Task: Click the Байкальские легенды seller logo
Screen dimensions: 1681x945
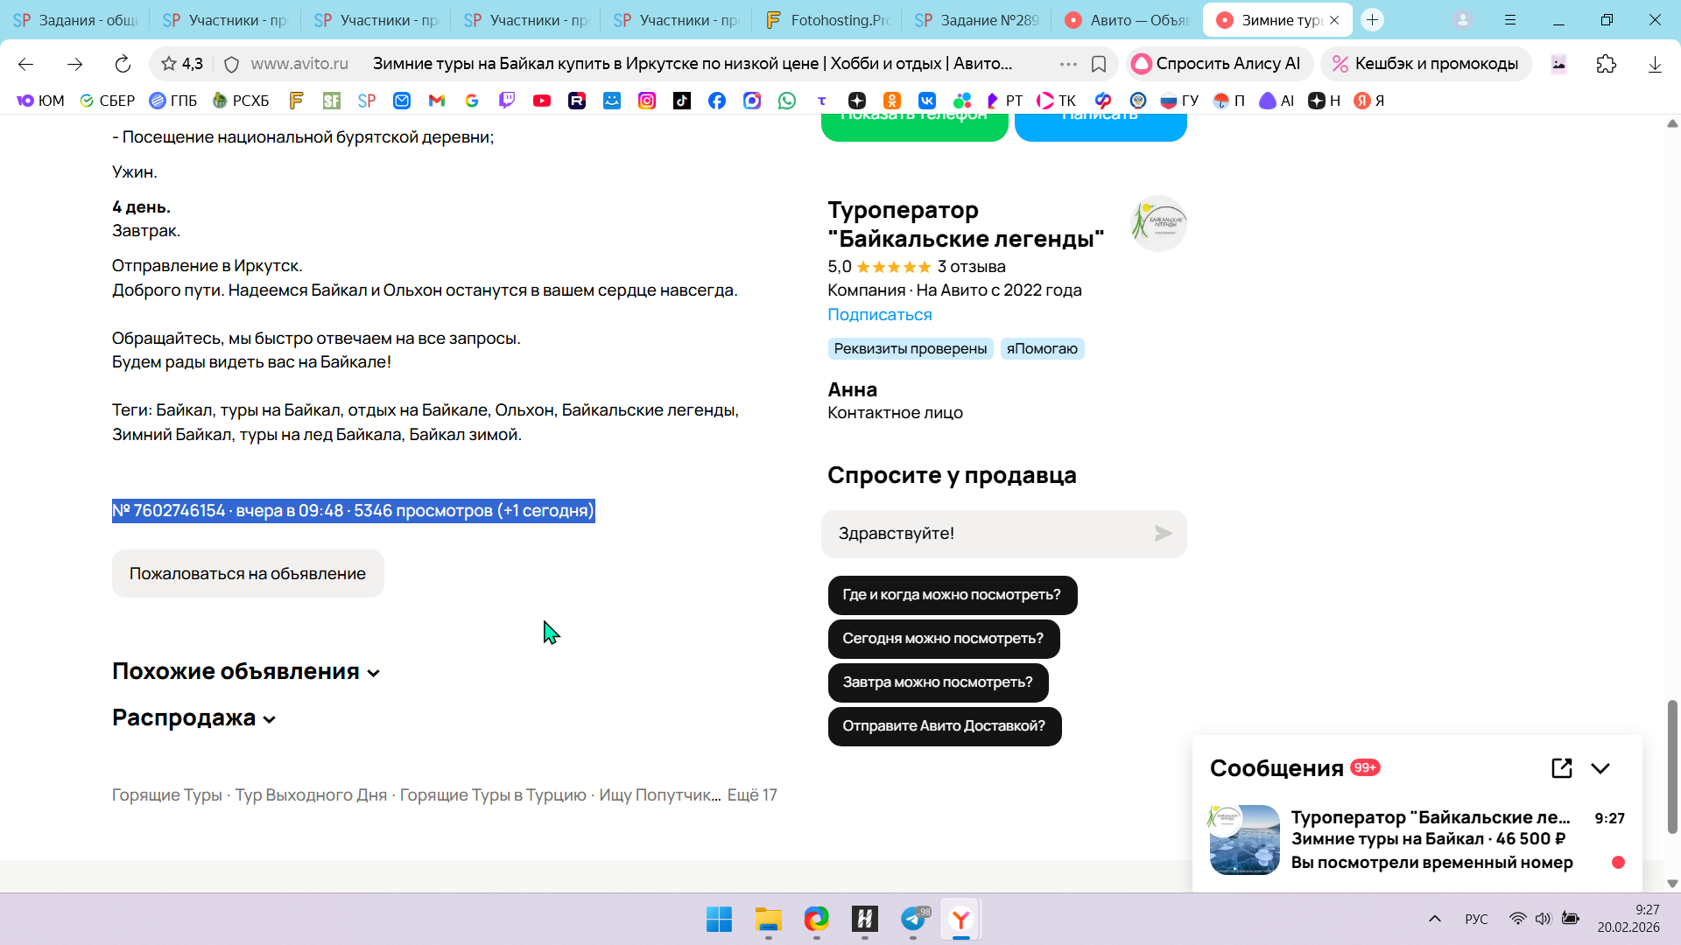Action: [1157, 223]
